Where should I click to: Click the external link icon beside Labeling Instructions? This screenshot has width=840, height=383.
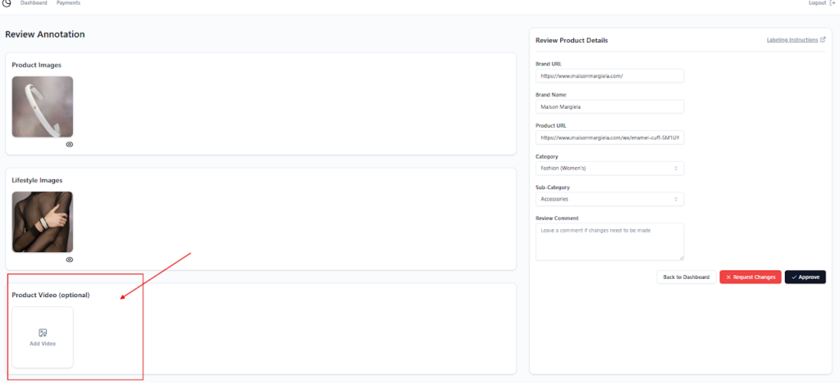point(823,40)
